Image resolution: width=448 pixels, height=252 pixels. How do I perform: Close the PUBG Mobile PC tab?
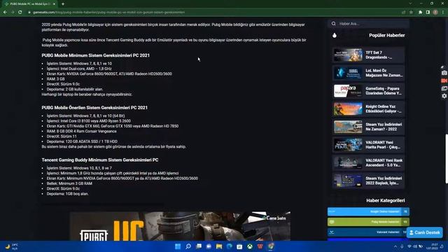pos(54,4)
